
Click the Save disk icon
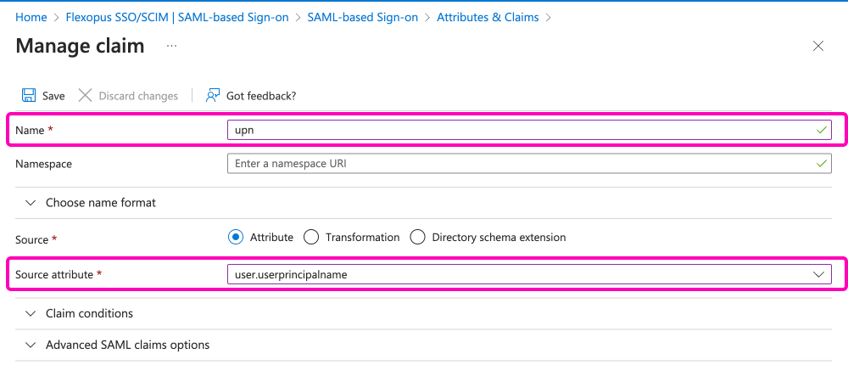pyautogui.click(x=29, y=96)
